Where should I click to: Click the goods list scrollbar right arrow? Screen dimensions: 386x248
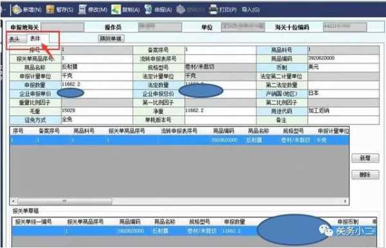345,201
